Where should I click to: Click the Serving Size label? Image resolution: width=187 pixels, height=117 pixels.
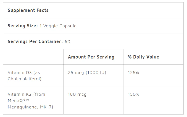(x=22, y=26)
